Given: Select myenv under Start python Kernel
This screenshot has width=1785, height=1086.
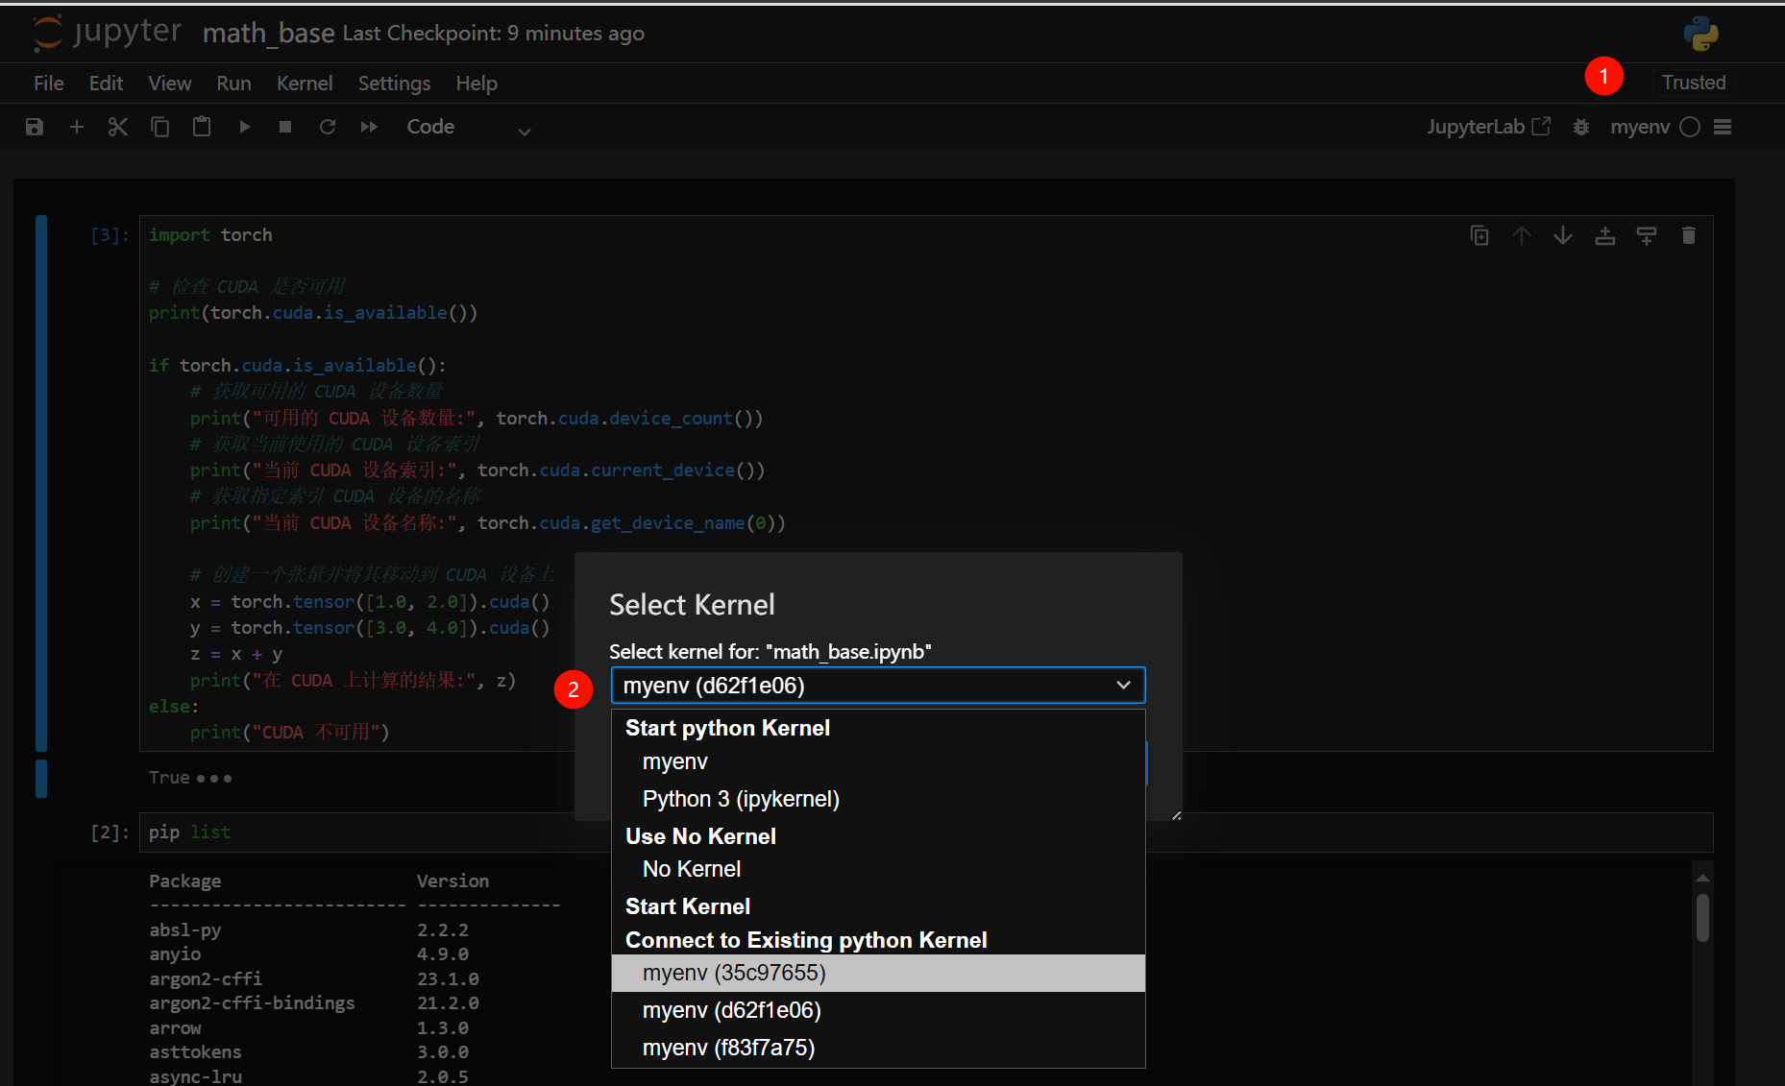Looking at the screenshot, I should click(x=878, y=761).
